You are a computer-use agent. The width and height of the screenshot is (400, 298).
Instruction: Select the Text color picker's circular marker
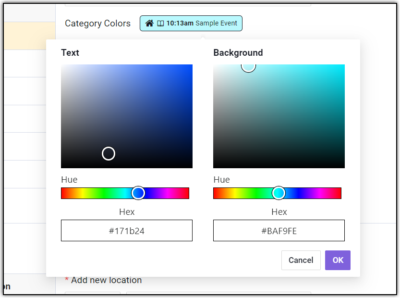pos(109,153)
